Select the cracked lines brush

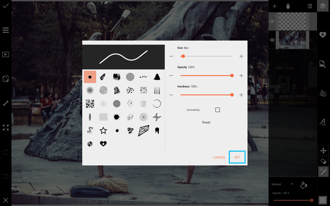pyautogui.click(x=130, y=117)
